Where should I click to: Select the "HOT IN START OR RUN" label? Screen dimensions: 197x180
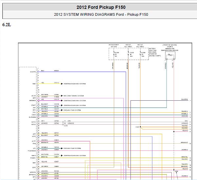[x=114, y=46]
